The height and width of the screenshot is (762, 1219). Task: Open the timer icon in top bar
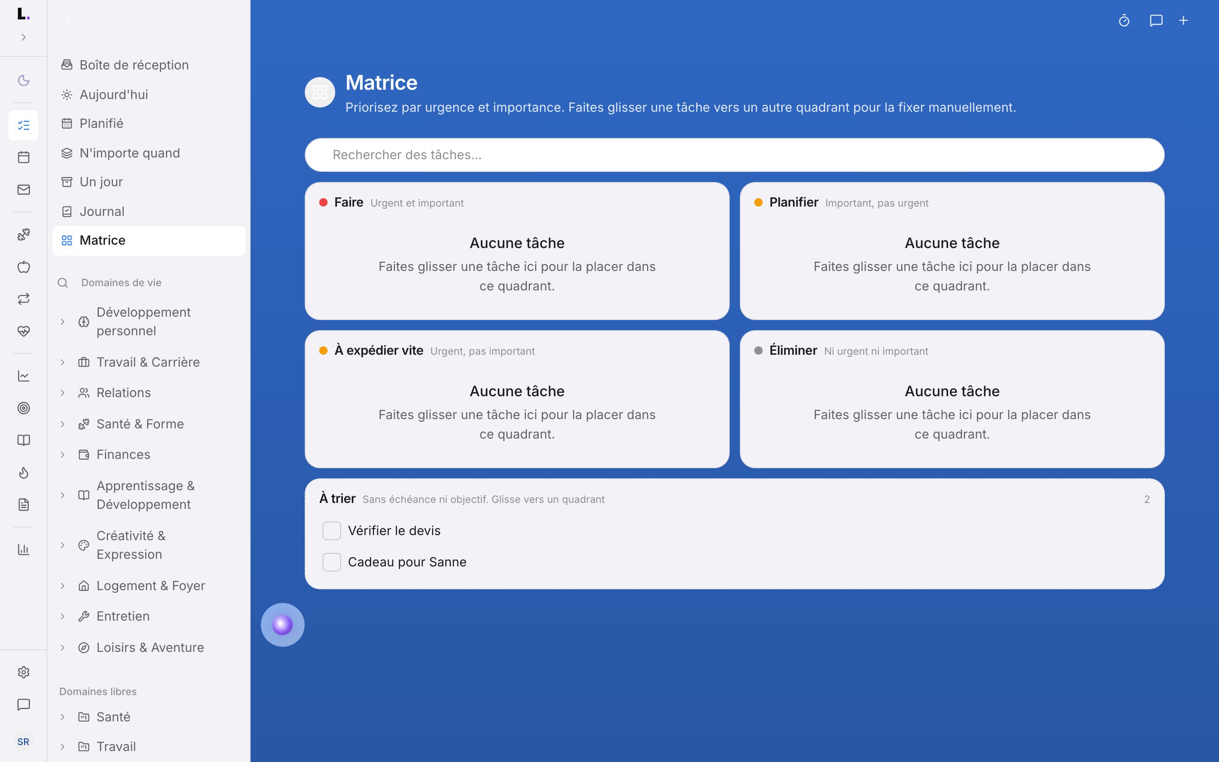tap(1124, 21)
